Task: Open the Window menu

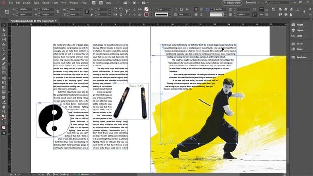Action: [74, 3]
